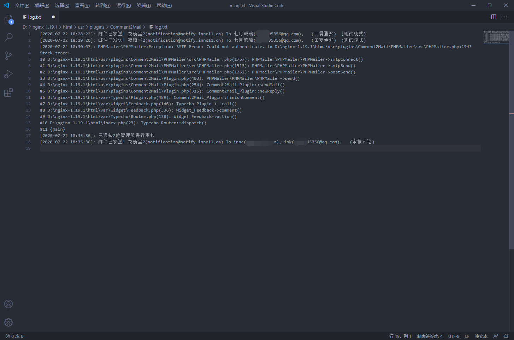Open the Source Control view

click(x=8, y=56)
